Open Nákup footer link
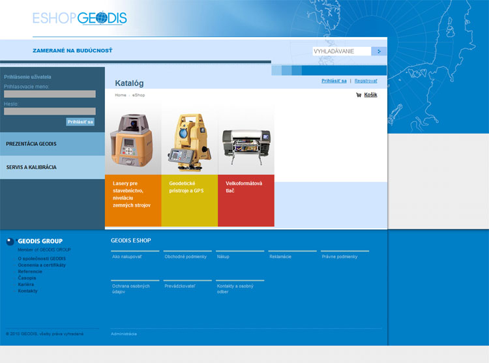The image size is (489, 363). click(223, 257)
